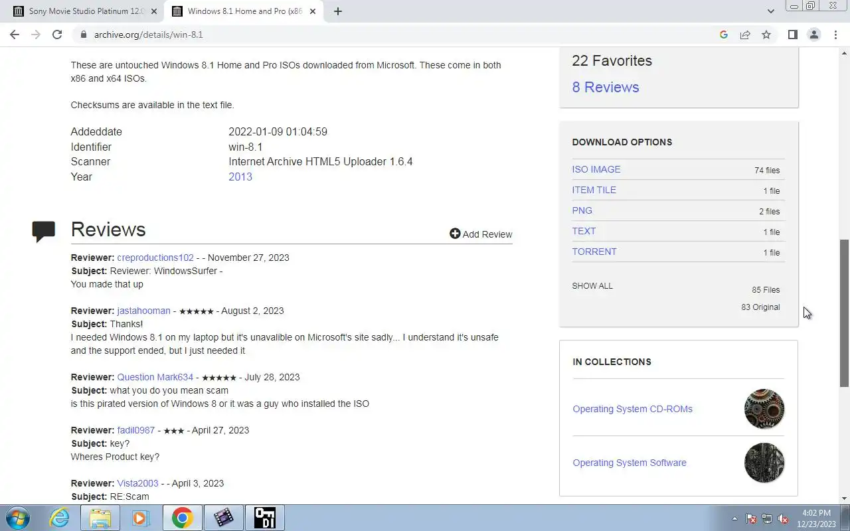Click the Addeddate value 2022-01-09 01:04:59

(x=278, y=131)
